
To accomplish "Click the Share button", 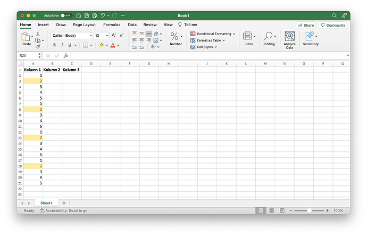I will [x=306, y=25].
